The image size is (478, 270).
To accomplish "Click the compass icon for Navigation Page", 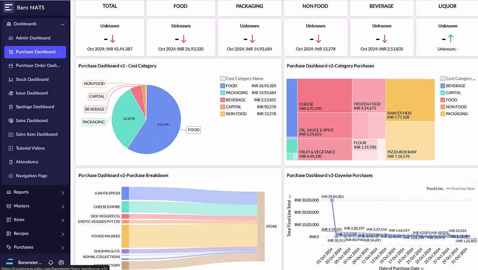I will 11,176.
